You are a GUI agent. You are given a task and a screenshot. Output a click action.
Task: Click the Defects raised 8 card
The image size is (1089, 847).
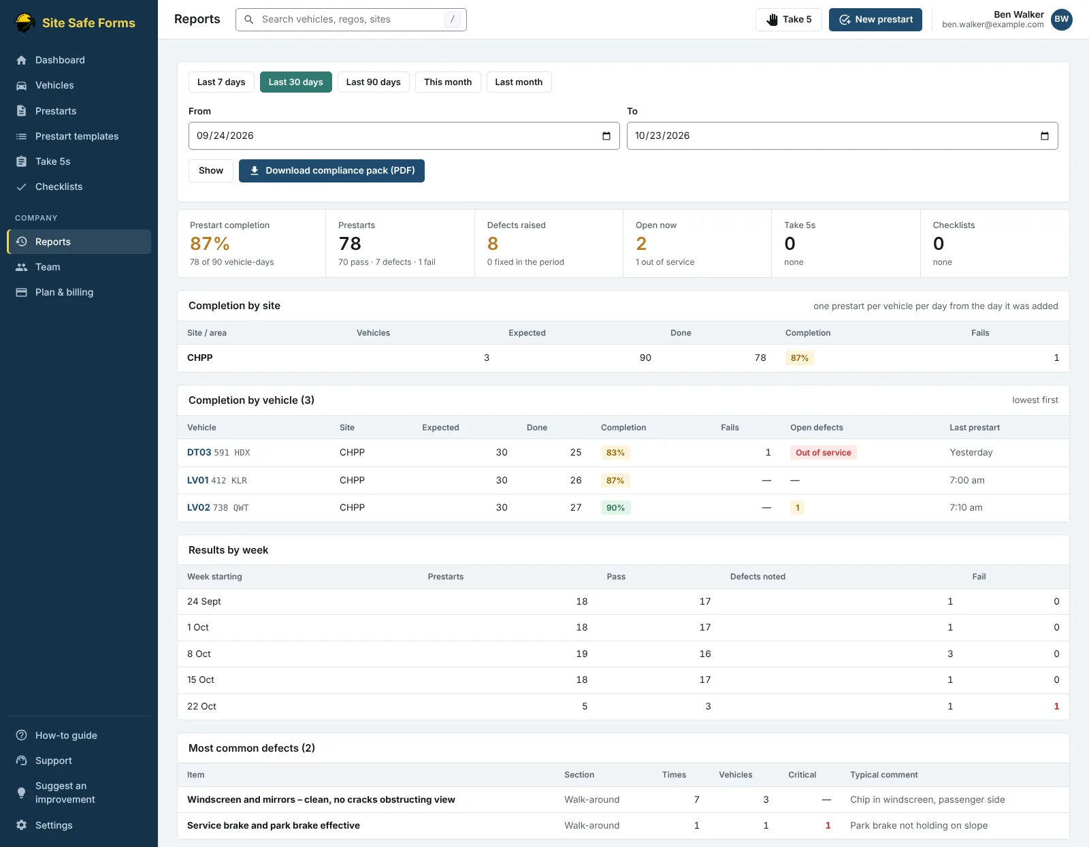(x=549, y=244)
